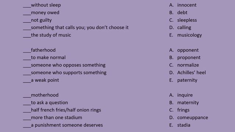Select the answer 'Achilles' heel'
Screen dimensions: 235x132
coord(191,73)
